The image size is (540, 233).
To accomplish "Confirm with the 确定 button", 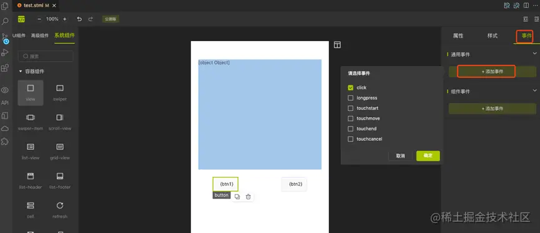I will pos(428,156).
